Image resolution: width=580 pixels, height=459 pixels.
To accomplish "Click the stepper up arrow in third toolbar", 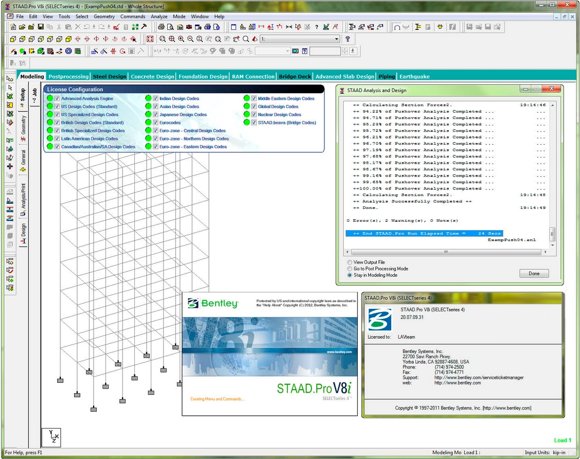I will [x=345, y=49].
